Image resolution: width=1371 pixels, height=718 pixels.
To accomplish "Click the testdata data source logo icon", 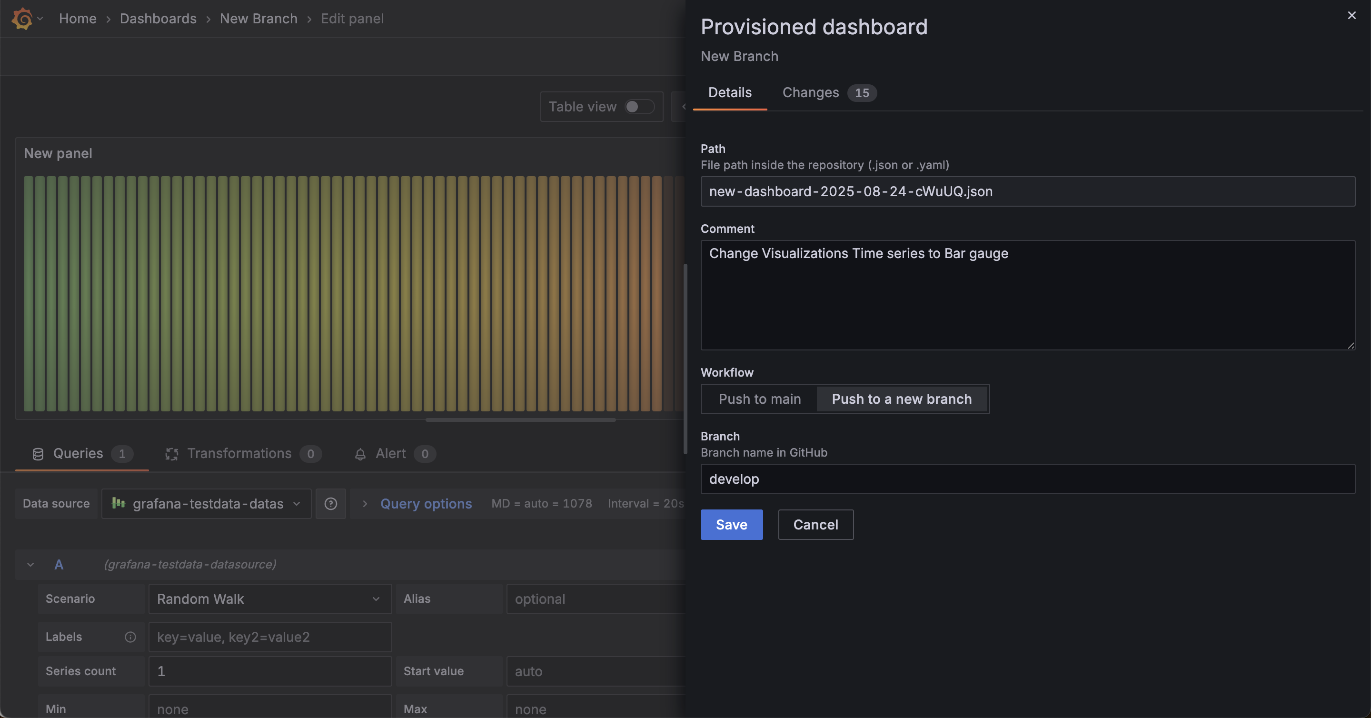I will point(119,504).
